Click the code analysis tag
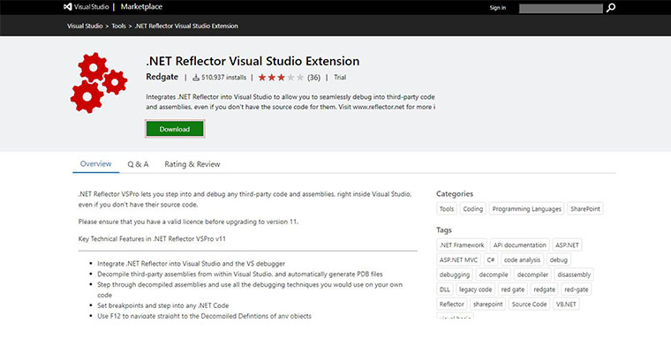This screenshot has height=353, width=671. point(522,259)
